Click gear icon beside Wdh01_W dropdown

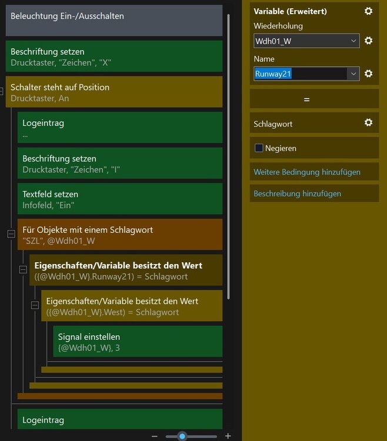tap(368, 41)
